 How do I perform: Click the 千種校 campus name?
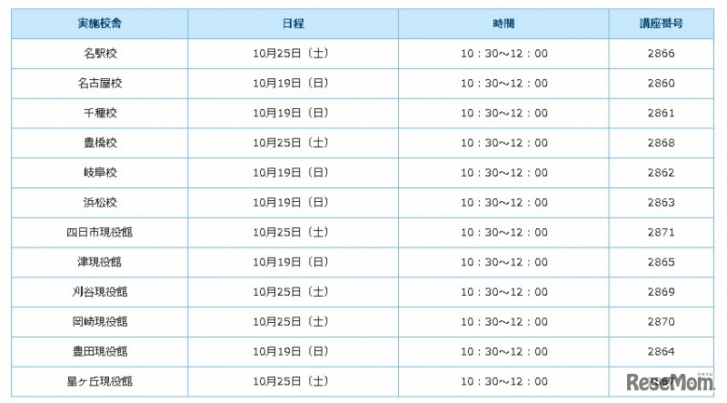pyautogui.click(x=100, y=114)
